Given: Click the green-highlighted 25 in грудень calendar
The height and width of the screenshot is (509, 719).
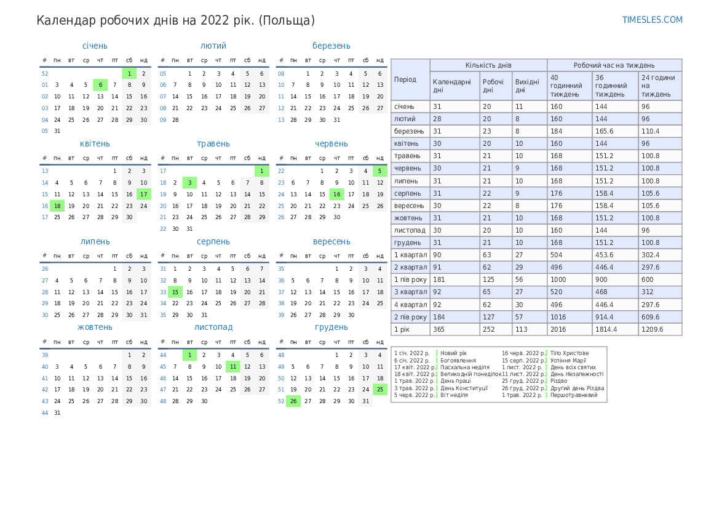Looking at the screenshot, I should tap(379, 390).
